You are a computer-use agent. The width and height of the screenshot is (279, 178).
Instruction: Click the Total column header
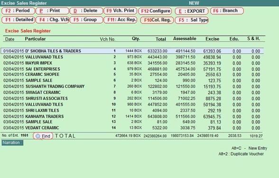pyautogui.click(x=161, y=39)
